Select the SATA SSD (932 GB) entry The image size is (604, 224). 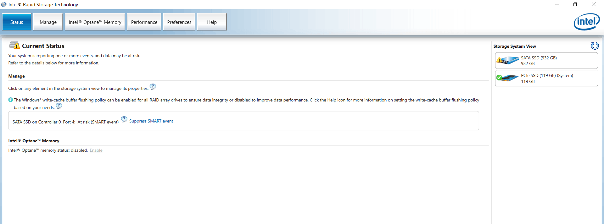point(546,60)
